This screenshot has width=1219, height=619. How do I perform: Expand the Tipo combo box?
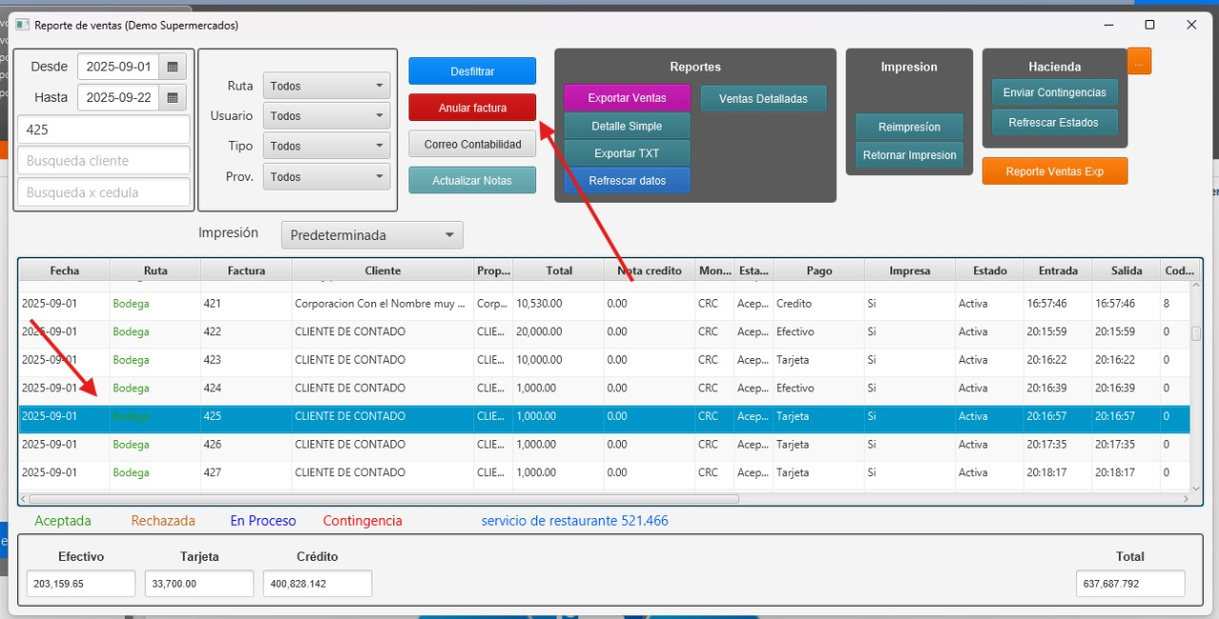[327, 147]
